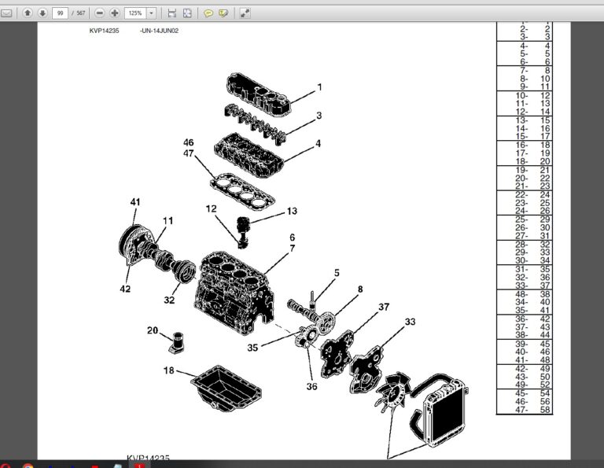Click callout number 18 near oil pan

pos(169,370)
